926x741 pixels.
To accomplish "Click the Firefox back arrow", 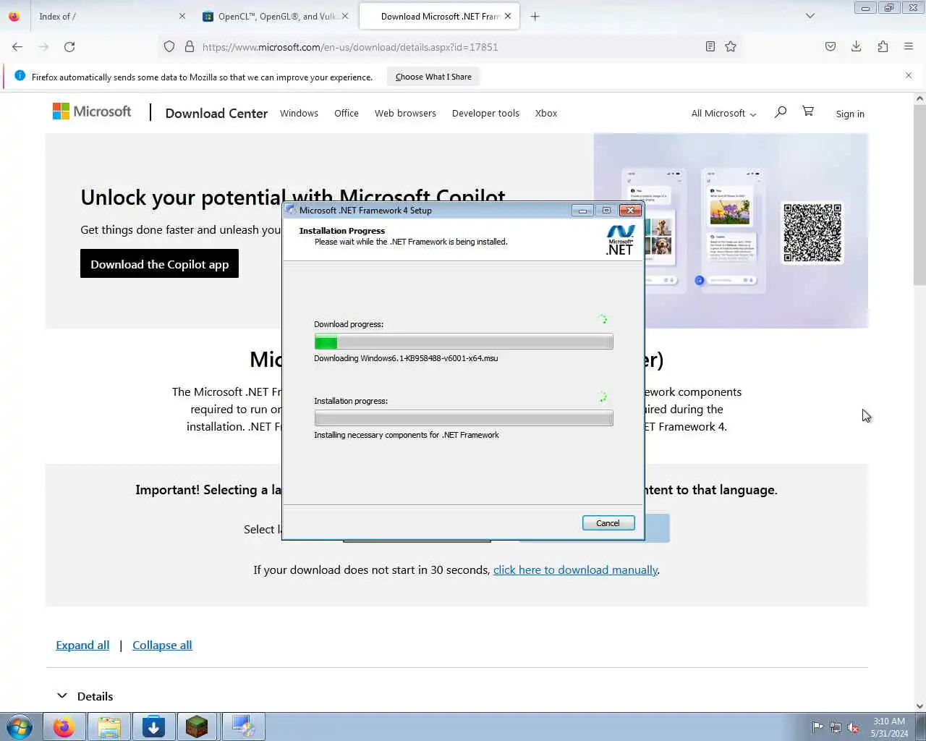I will (x=17, y=46).
